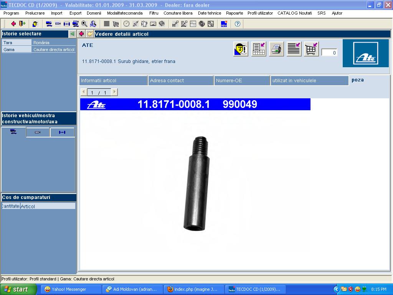Open the Profil utilizator menu
The width and height of the screenshot is (393, 295).
260,13
